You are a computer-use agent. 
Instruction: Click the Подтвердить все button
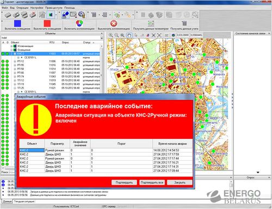click(152, 182)
